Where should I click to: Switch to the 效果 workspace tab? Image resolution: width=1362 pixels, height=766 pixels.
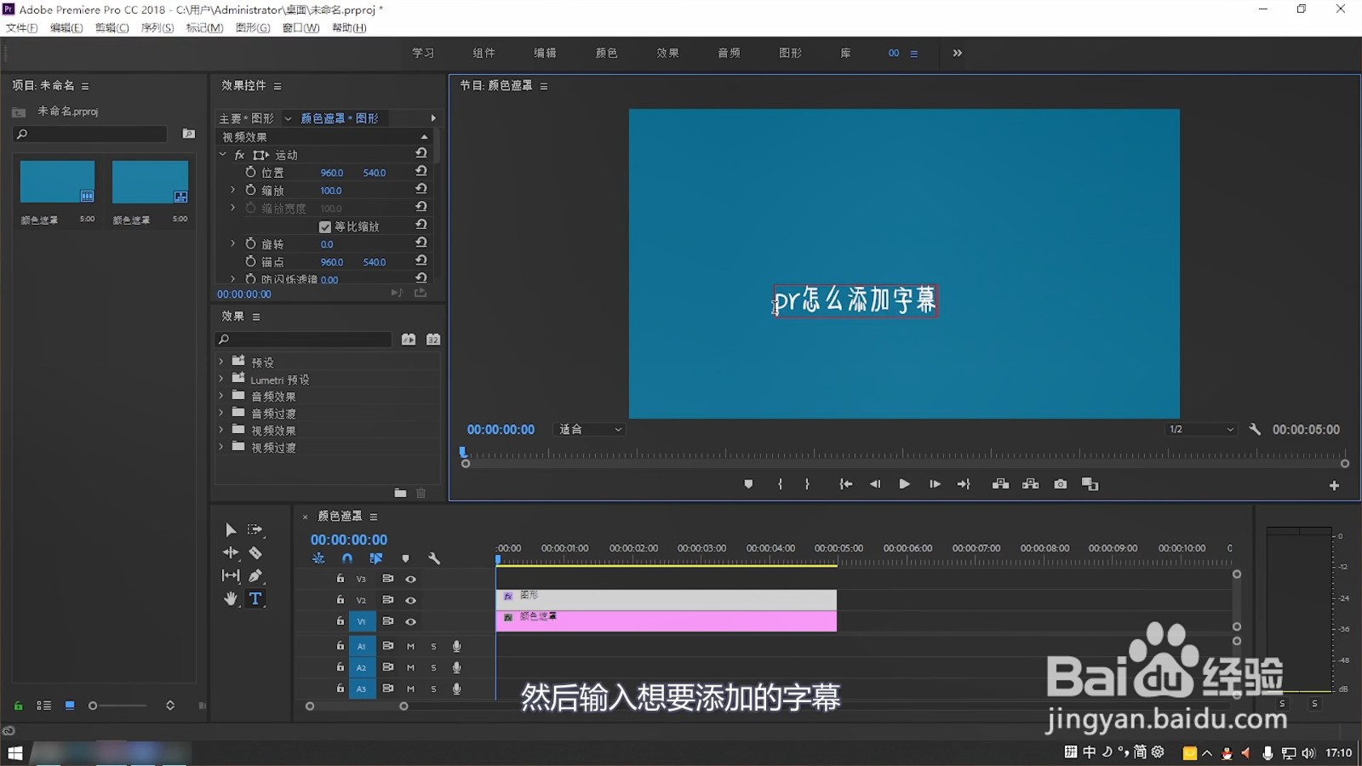click(x=667, y=53)
